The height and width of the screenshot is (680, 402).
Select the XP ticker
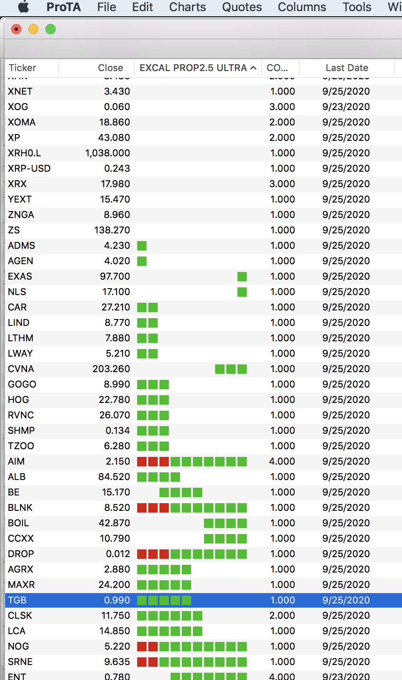pyautogui.click(x=14, y=137)
